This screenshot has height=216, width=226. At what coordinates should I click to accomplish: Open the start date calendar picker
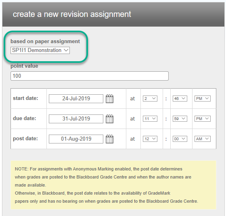tap(109, 99)
